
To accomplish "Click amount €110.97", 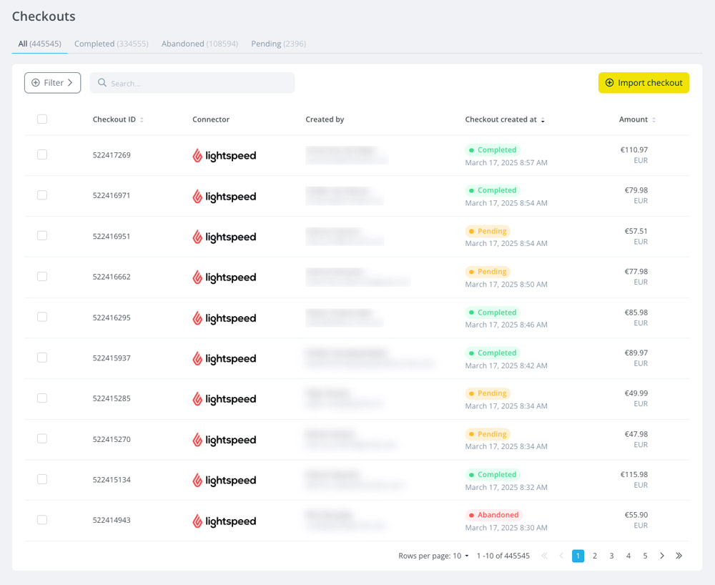I will click(633, 149).
